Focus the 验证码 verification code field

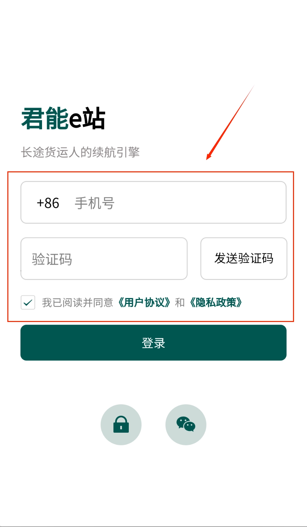[x=104, y=259]
